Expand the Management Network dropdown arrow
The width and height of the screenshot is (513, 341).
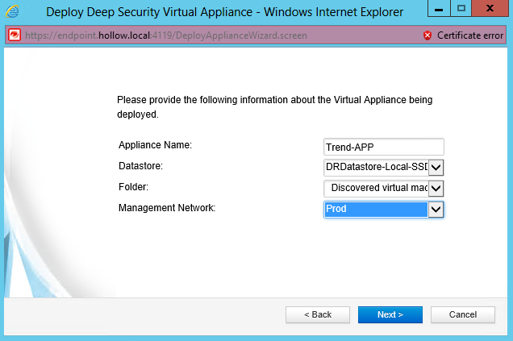coord(436,210)
